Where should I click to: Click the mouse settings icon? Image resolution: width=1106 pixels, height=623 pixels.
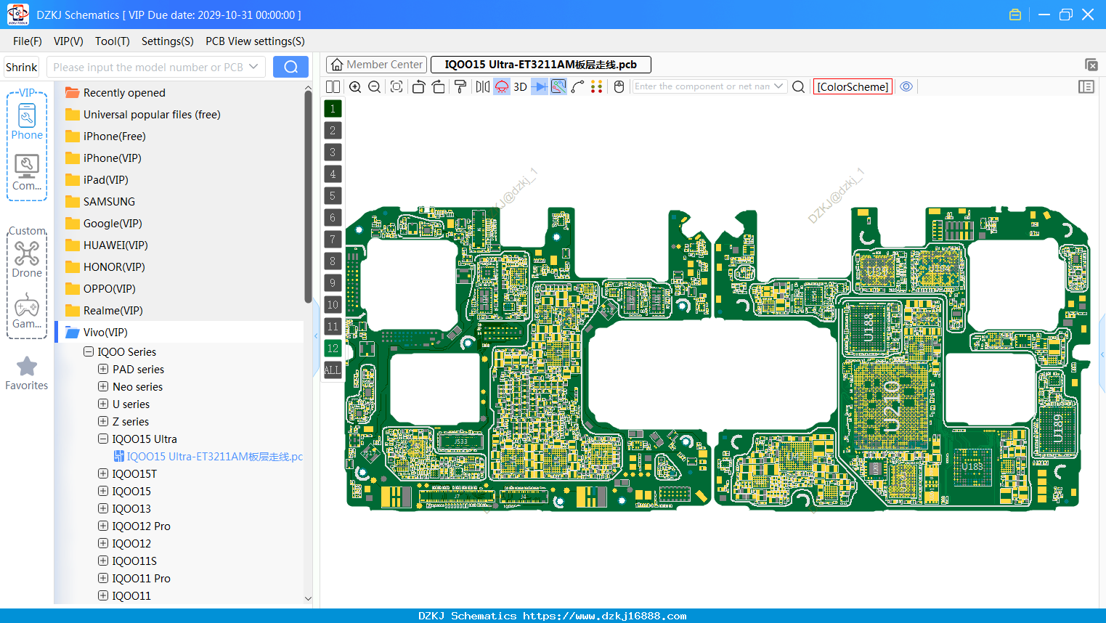point(619,87)
